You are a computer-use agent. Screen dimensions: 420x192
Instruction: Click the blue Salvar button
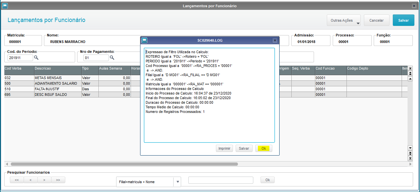pyautogui.click(x=404, y=20)
